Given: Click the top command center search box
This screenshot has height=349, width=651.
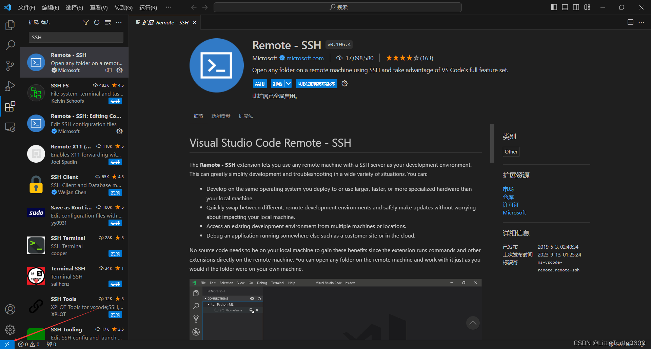Looking at the screenshot, I should (338, 7).
